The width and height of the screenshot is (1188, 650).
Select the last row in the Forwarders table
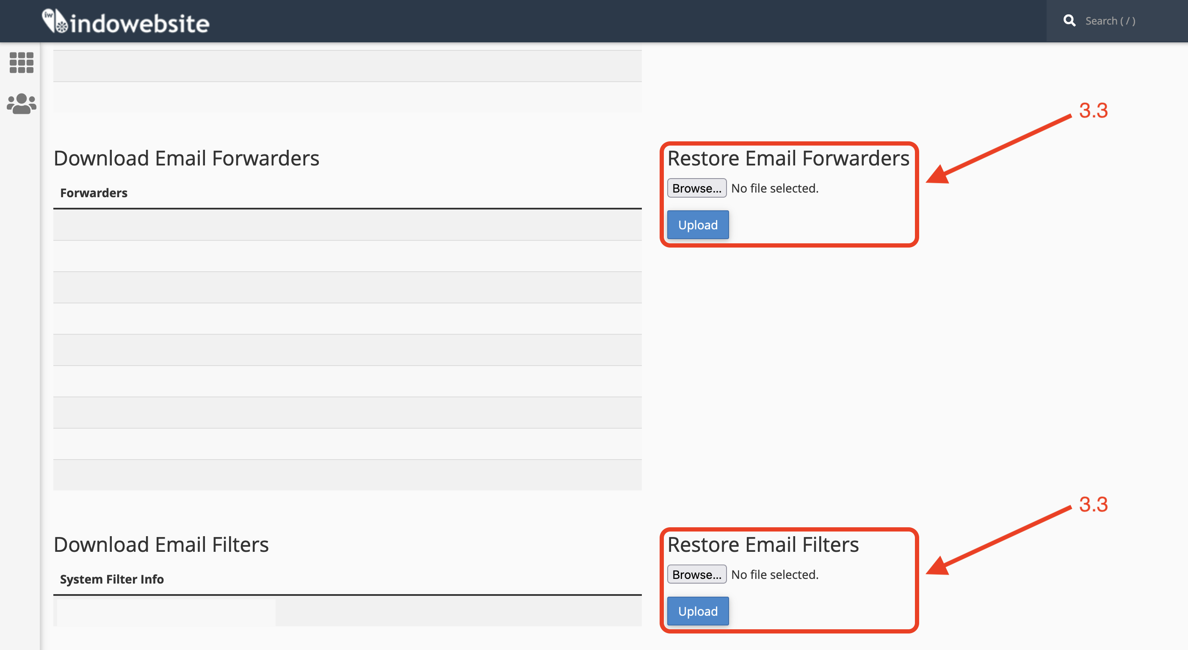click(x=347, y=475)
